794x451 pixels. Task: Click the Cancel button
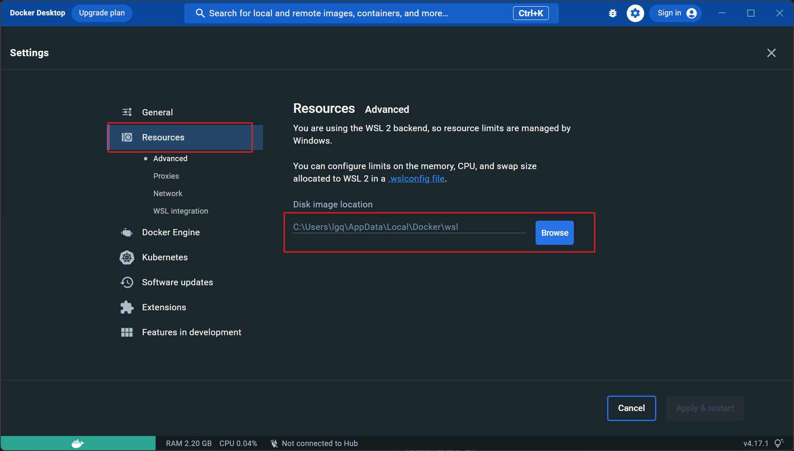pos(631,408)
